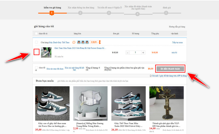This screenshot has width=219, height=134.
Task: Click the third customer service avatar icon
Action: click(x=87, y=42)
